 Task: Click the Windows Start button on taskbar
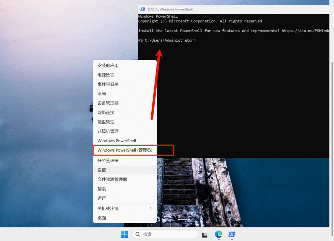coord(125,234)
